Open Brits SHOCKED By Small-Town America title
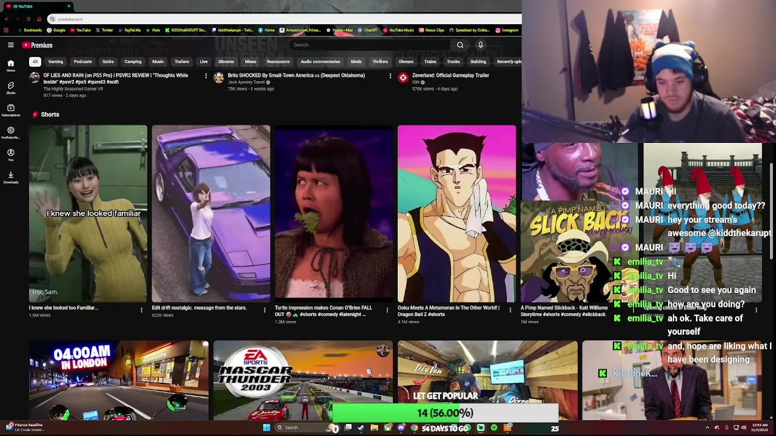 click(296, 75)
